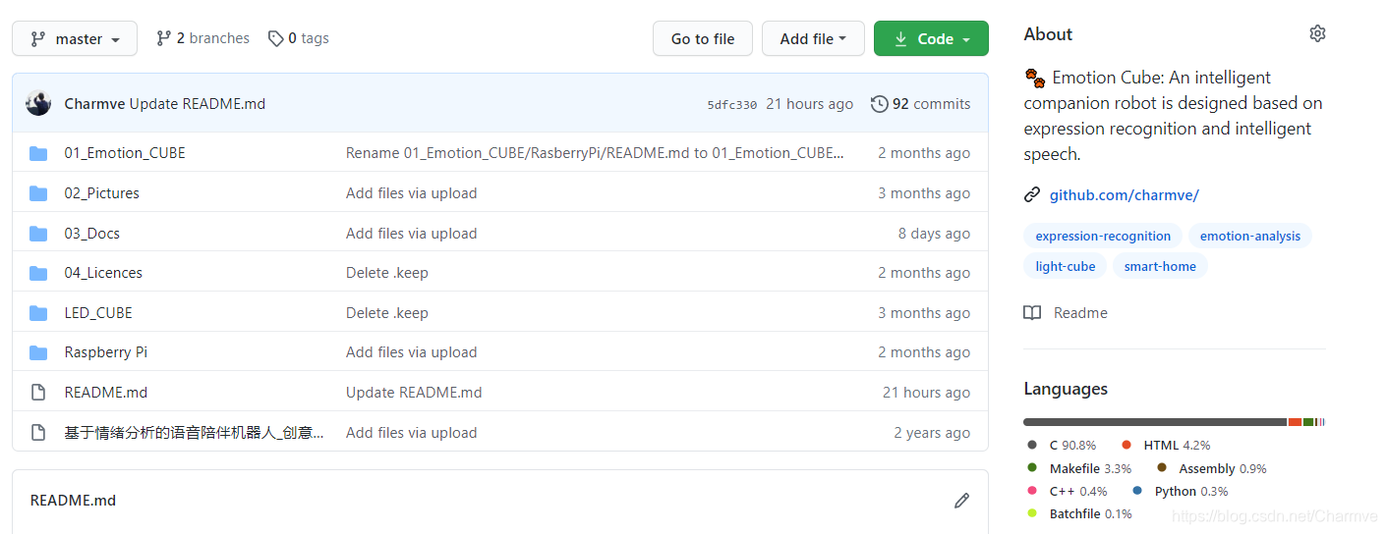This screenshot has height=534, width=1387.
Task: Expand the Add file dropdown
Action: coord(813,39)
